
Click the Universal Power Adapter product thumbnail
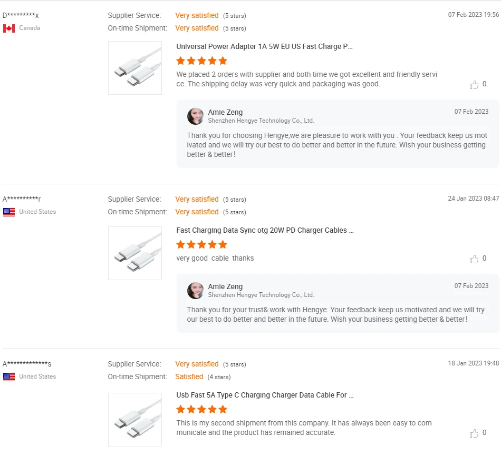tap(135, 68)
